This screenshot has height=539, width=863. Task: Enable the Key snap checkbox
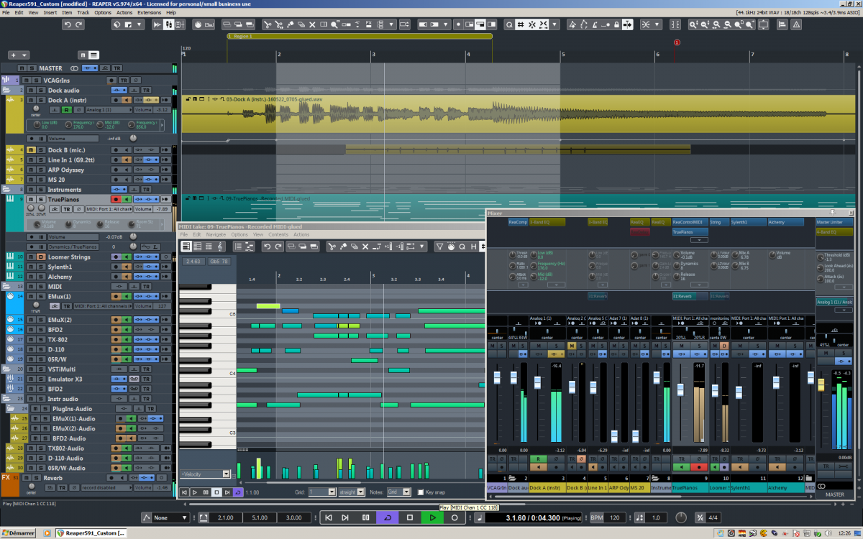[x=421, y=492]
